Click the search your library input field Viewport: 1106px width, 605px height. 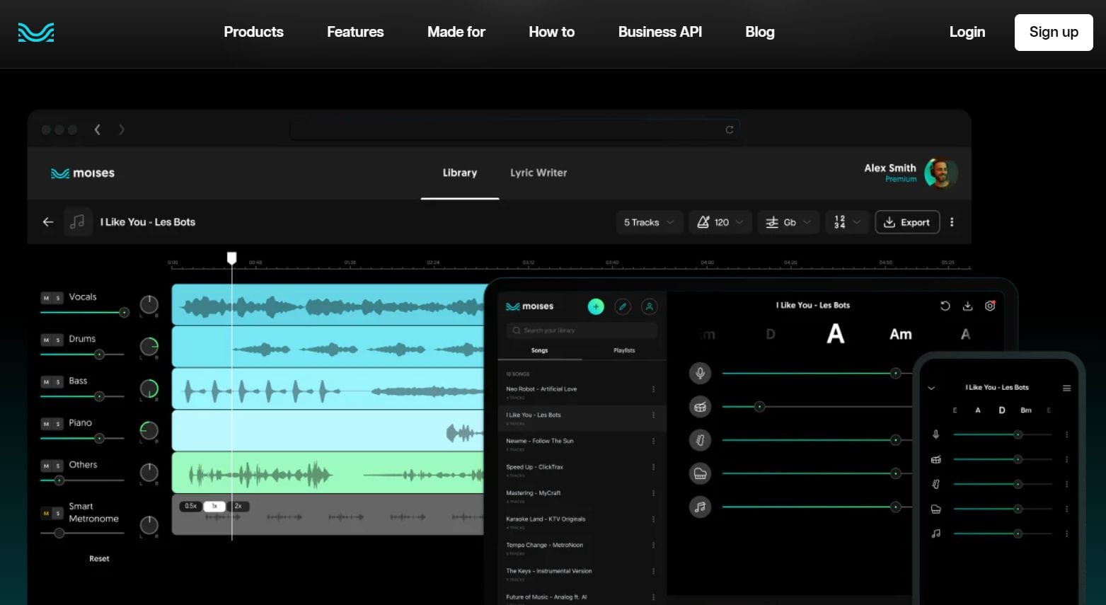coord(580,330)
